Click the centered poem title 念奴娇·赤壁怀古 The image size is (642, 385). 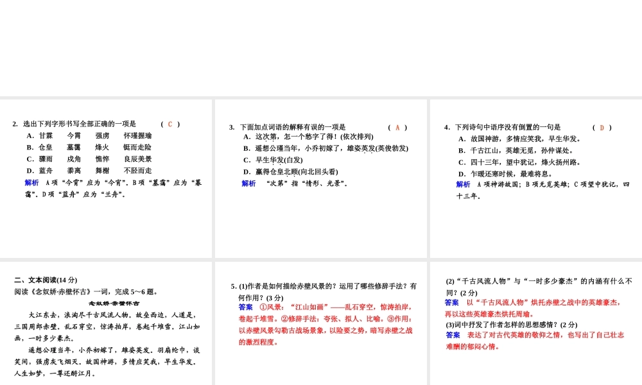pyautogui.click(x=114, y=304)
